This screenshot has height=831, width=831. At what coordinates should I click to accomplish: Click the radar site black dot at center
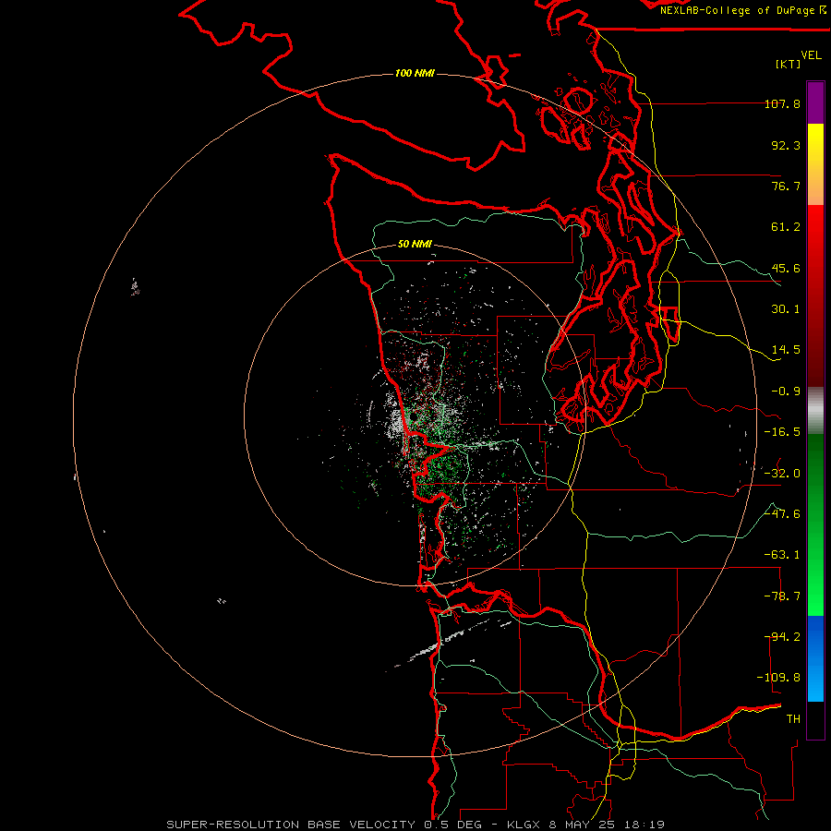[414, 417]
